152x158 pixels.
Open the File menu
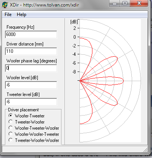coord(8,15)
